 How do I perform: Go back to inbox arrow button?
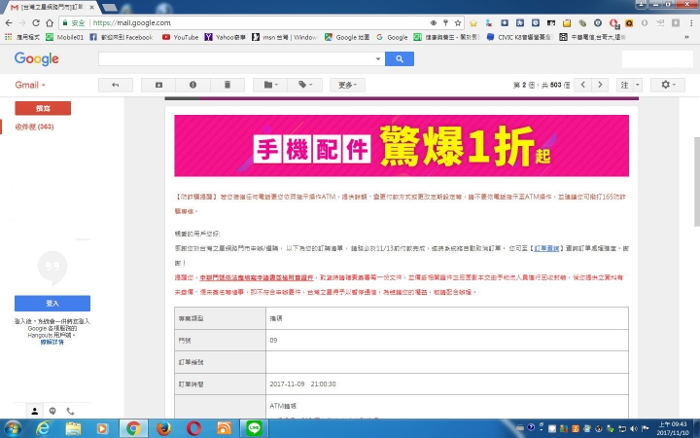click(115, 85)
